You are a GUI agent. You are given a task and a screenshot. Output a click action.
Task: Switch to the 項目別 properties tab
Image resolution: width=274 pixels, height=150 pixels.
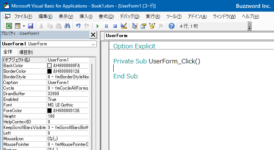pyautogui.click(x=26, y=52)
